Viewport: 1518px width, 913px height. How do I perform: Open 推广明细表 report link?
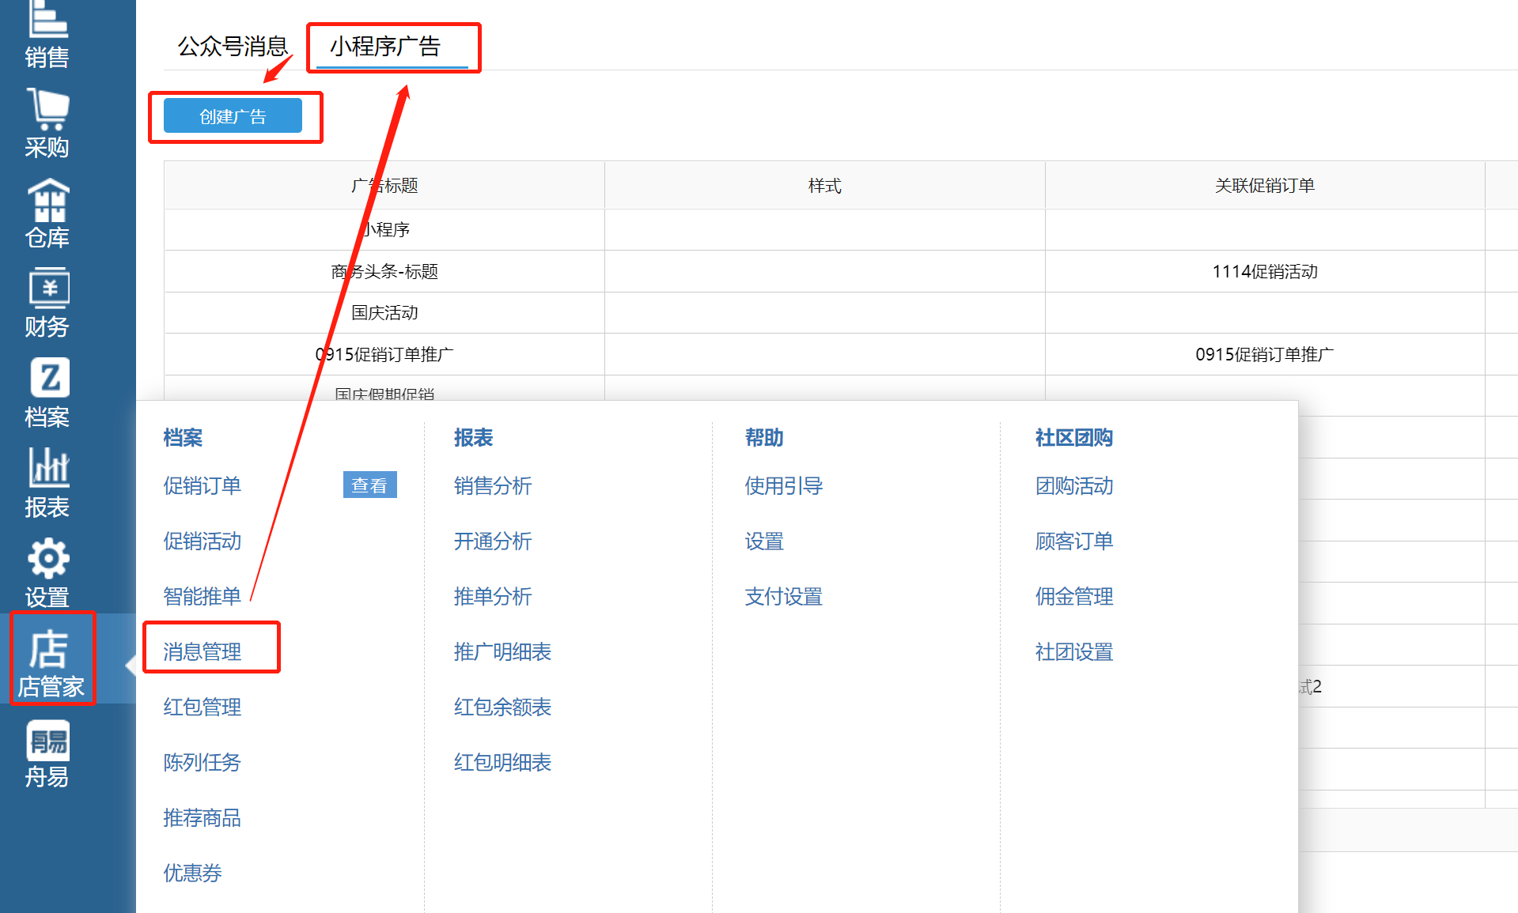502,651
